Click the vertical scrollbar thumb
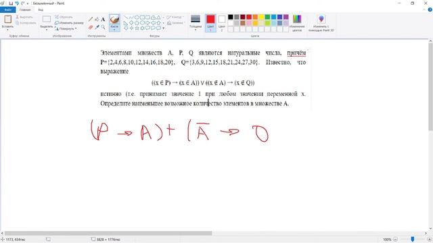 [430, 87]
